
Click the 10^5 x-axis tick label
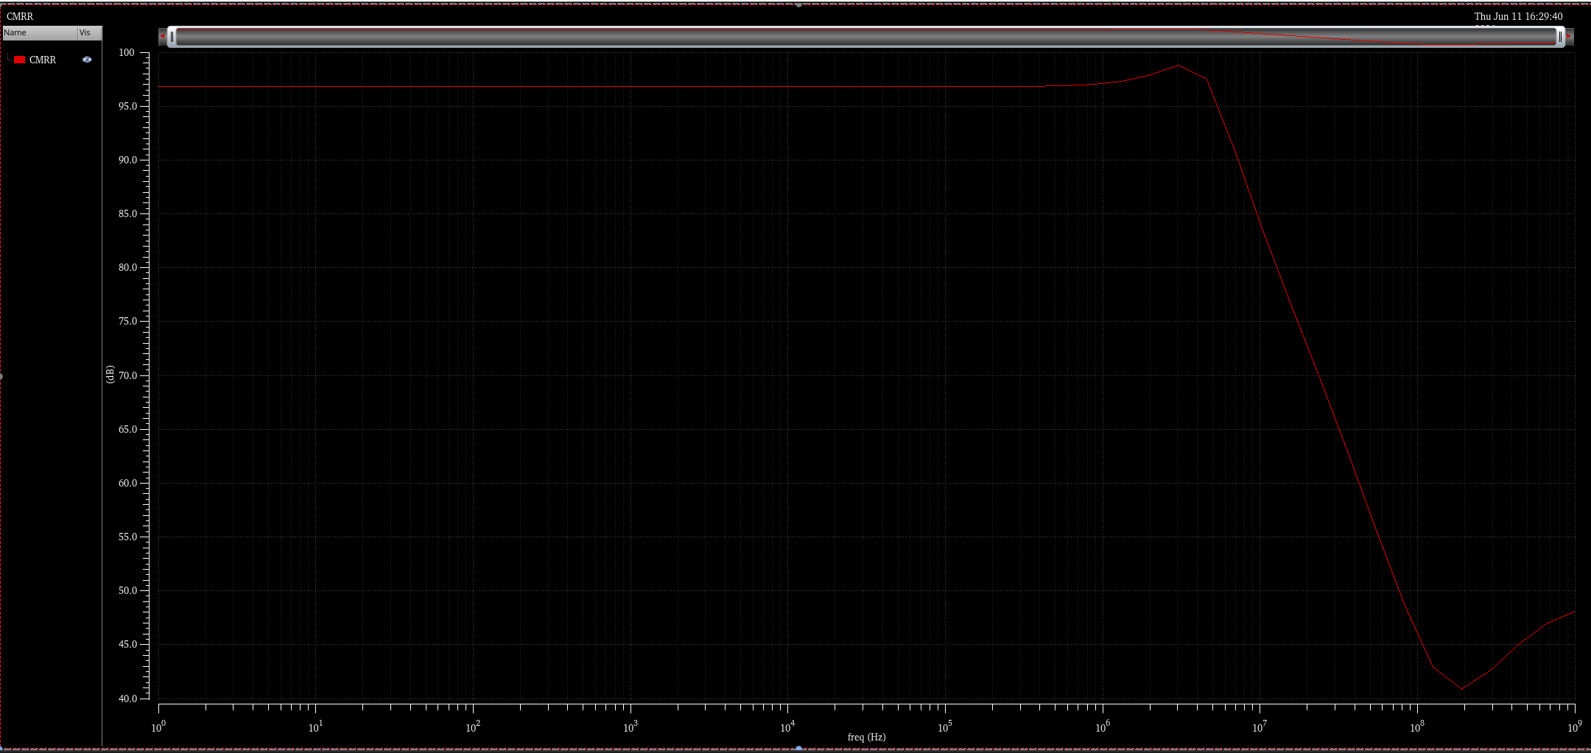click(945, 727)
